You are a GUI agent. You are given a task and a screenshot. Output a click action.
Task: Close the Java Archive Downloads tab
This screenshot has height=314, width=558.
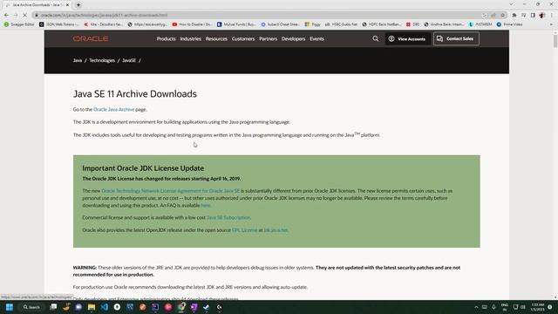click(x=67, y=5)
